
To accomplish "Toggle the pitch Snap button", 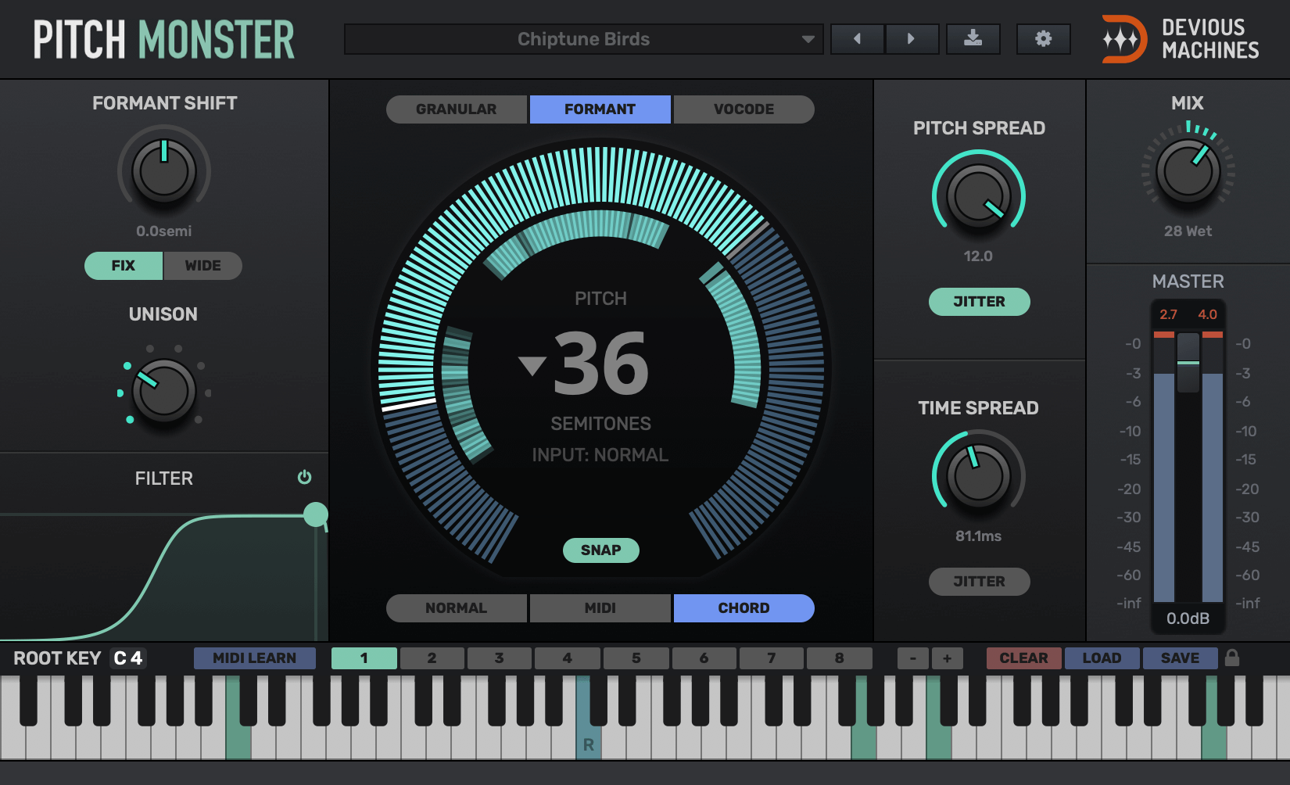I will click(x=600, y=550).
